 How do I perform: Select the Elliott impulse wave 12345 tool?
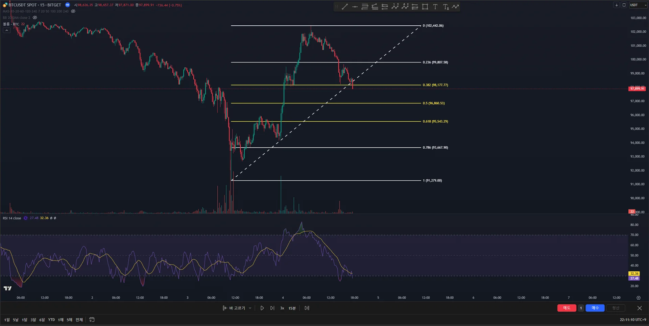[x=395, y=7]
